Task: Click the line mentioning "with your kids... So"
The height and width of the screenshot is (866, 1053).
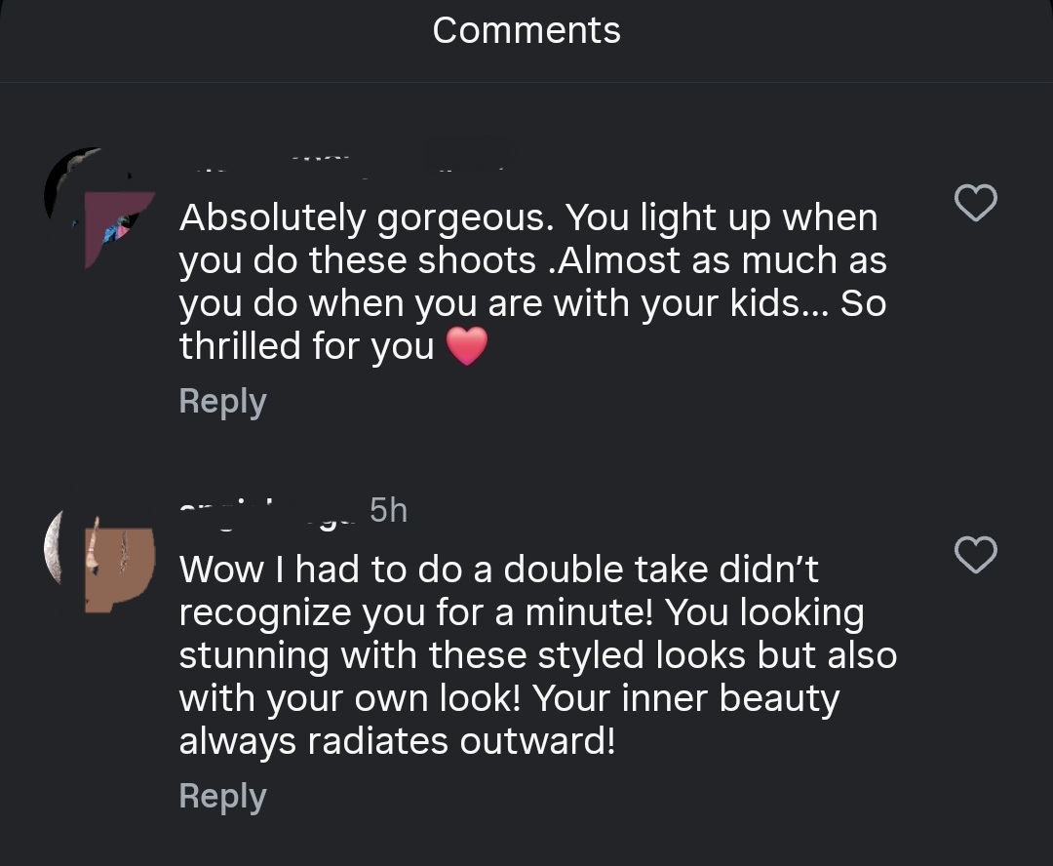Action: [532, 303]
